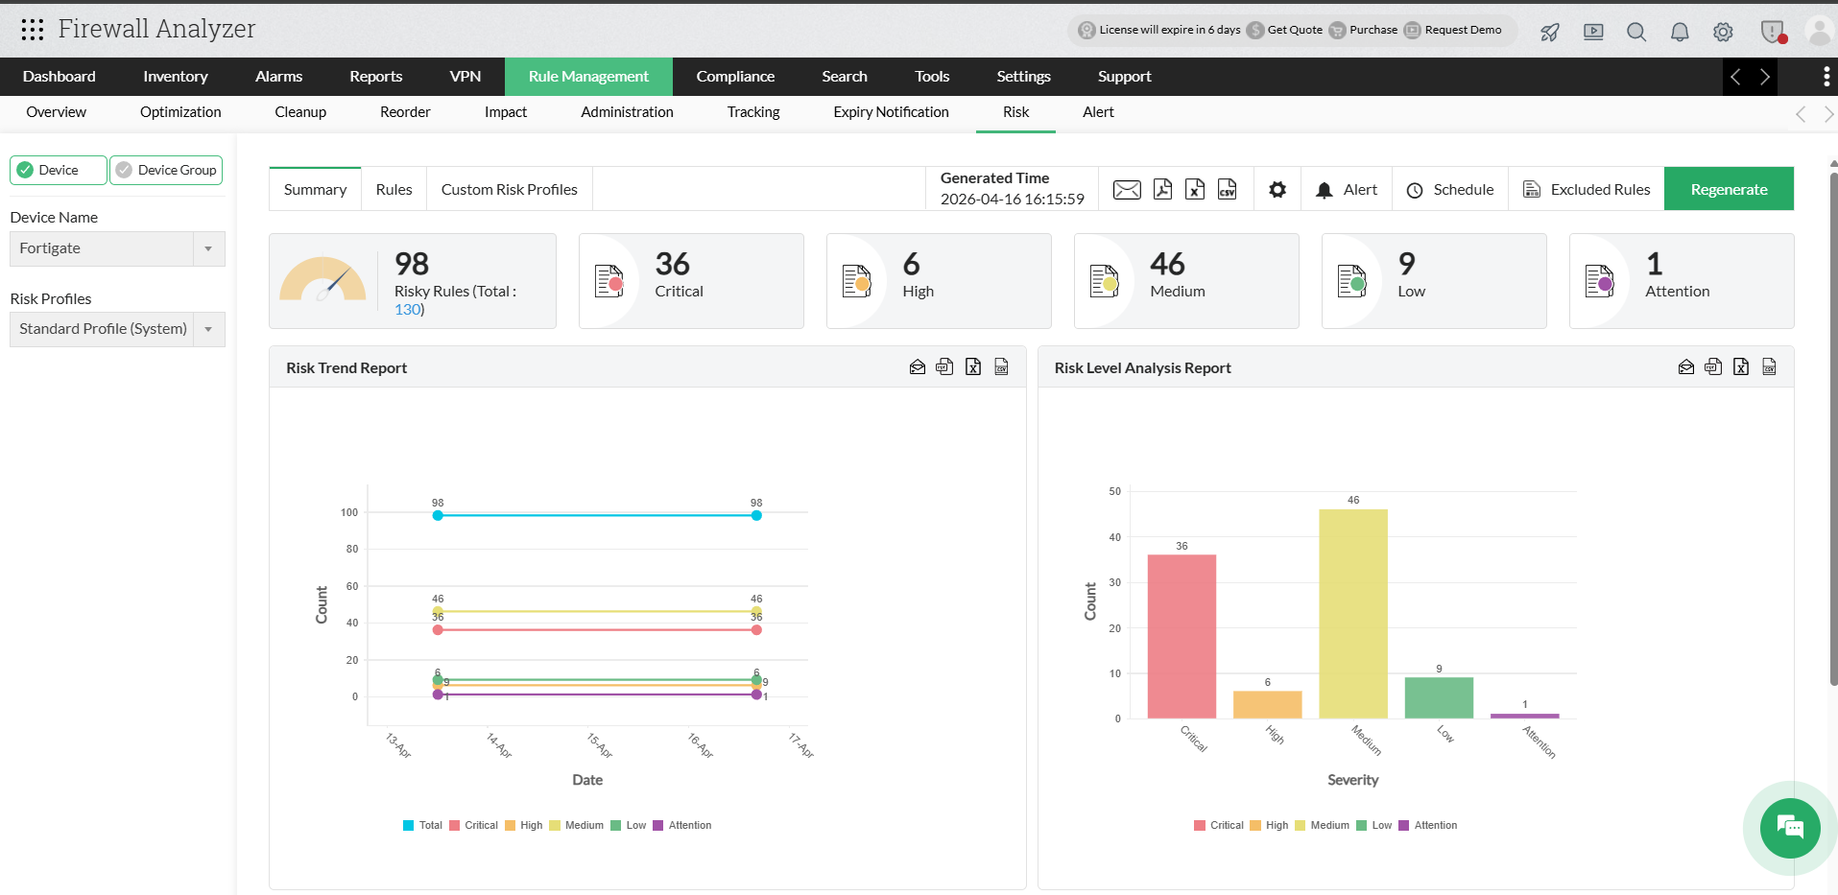This screenshot has height=895, width=1838.
Task: Toggle Attention series in trend legend
Action: (682, 825)
